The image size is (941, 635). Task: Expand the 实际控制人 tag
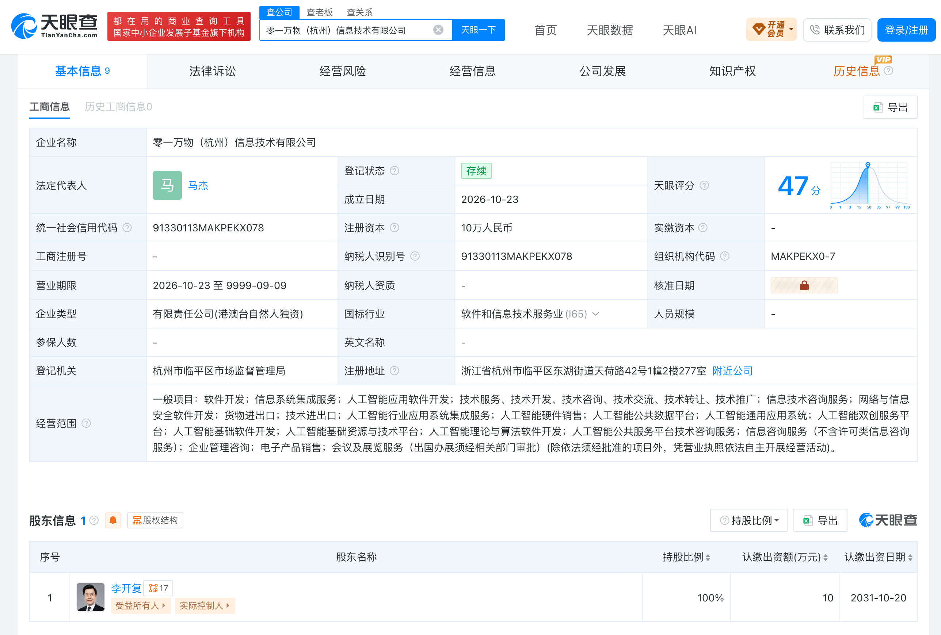205,605
